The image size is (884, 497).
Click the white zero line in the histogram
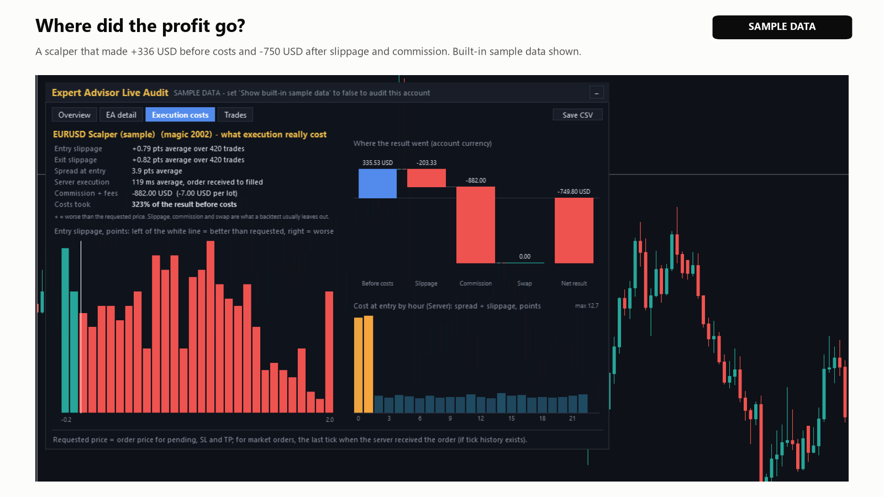pyautogui.click(x=81, y=327)
